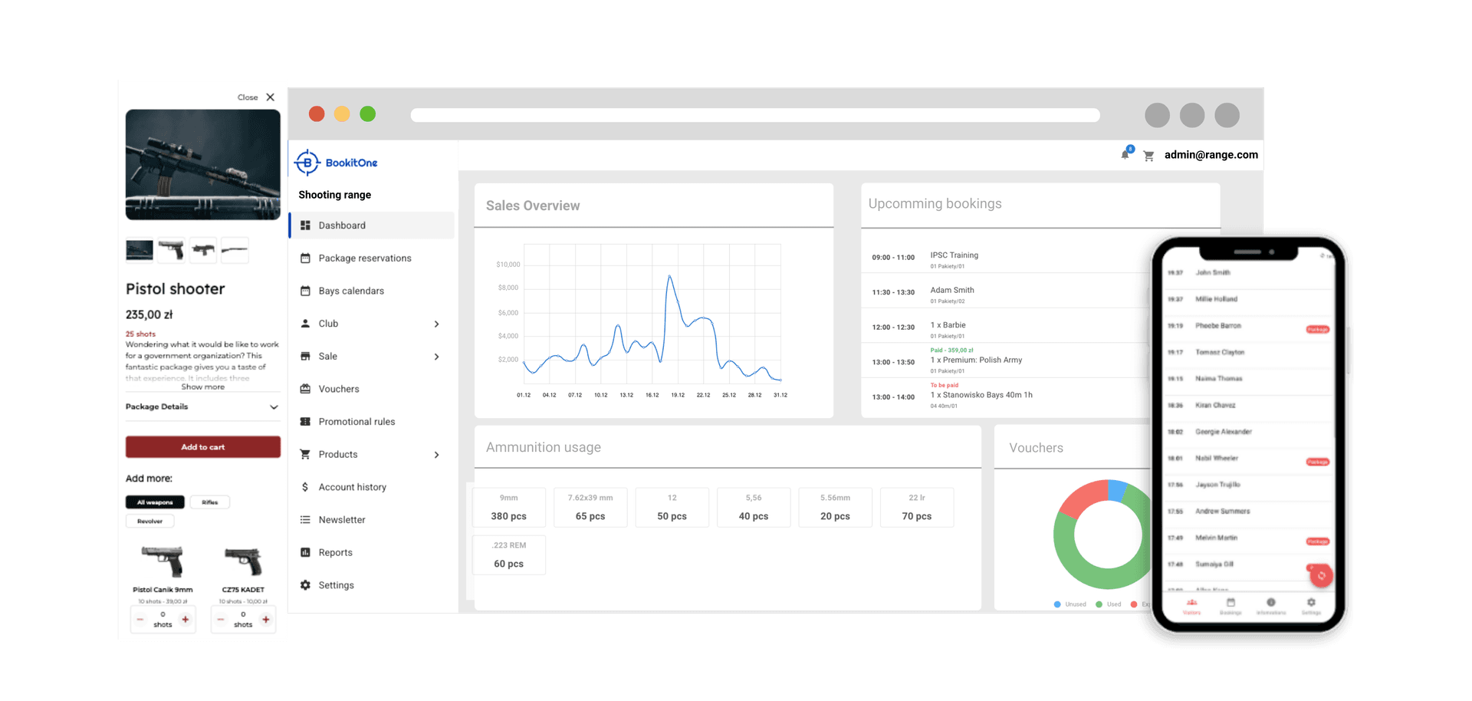Expand the Products submenu chevron
The height and width of the screenshot is (701, 1472).
point(436,455)
